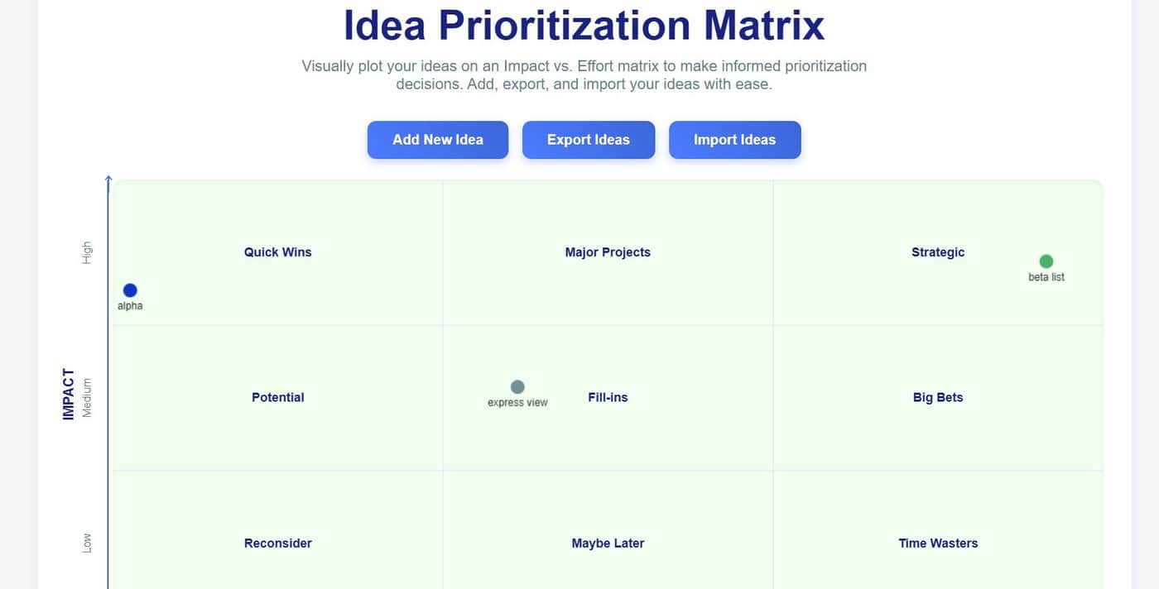The width and height of the screenshot is (1159, 589).
Task: Click the Major Projects cell label
Action: [x=608, y=252]
